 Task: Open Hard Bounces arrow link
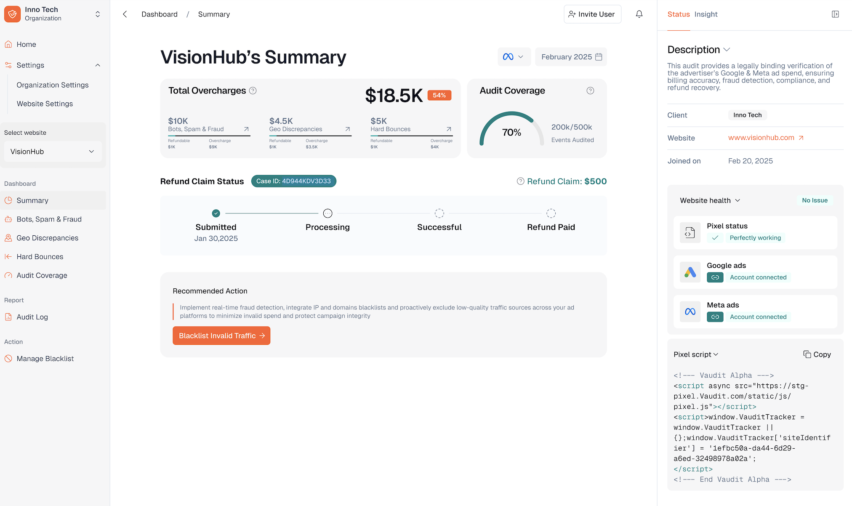click(x=449, y=129)
